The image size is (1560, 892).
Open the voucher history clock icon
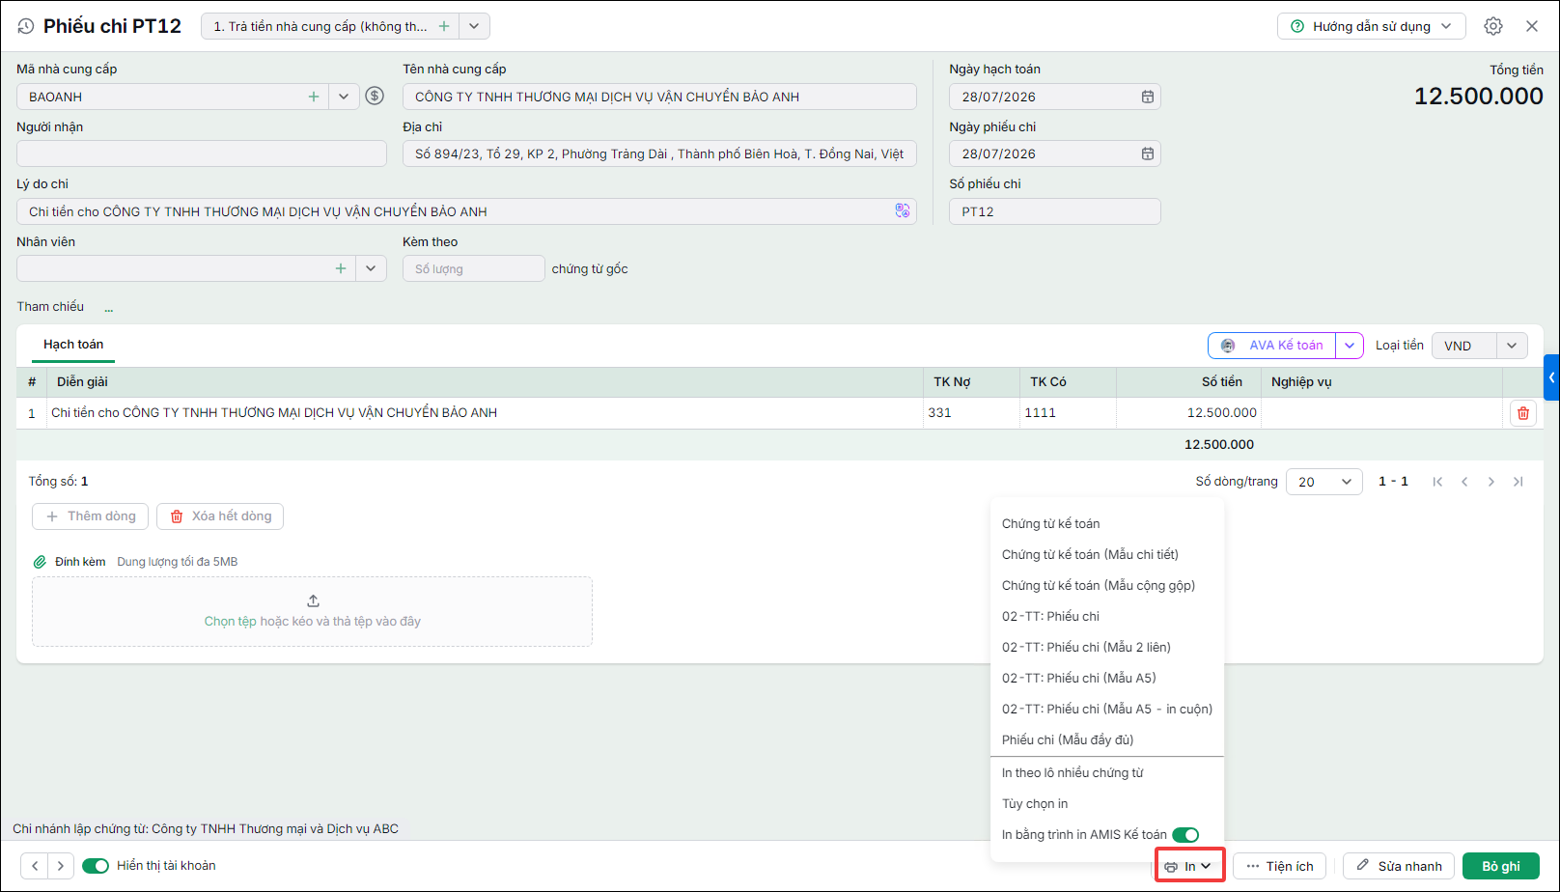(26, 27)
